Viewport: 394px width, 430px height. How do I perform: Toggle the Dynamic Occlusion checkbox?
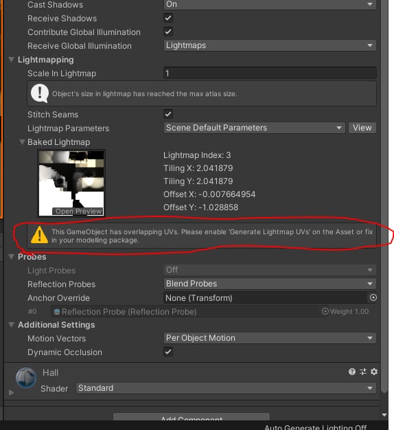coord(168,352)
